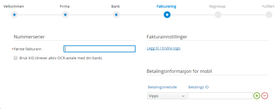Click the green plus add payment icon

(257, 96)
